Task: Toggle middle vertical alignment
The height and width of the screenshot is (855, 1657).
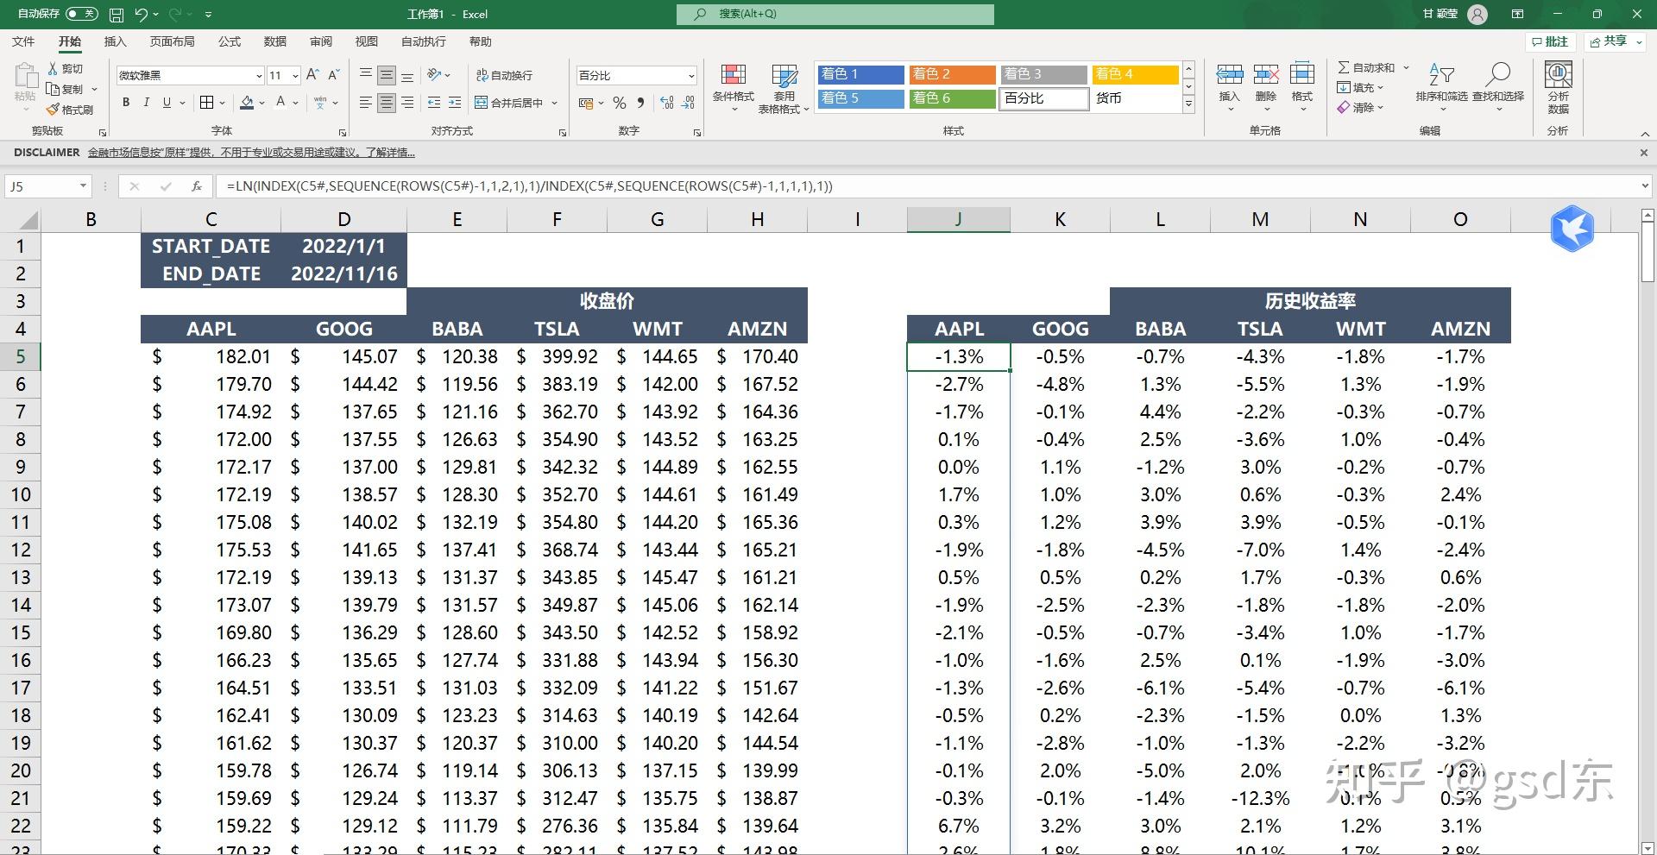Action: pos(386,75)
